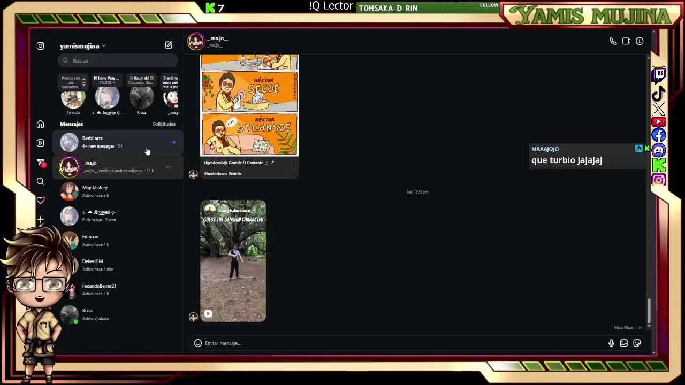
Task: Open the Instagram icon on stream overlay
Action: [659, 180]
